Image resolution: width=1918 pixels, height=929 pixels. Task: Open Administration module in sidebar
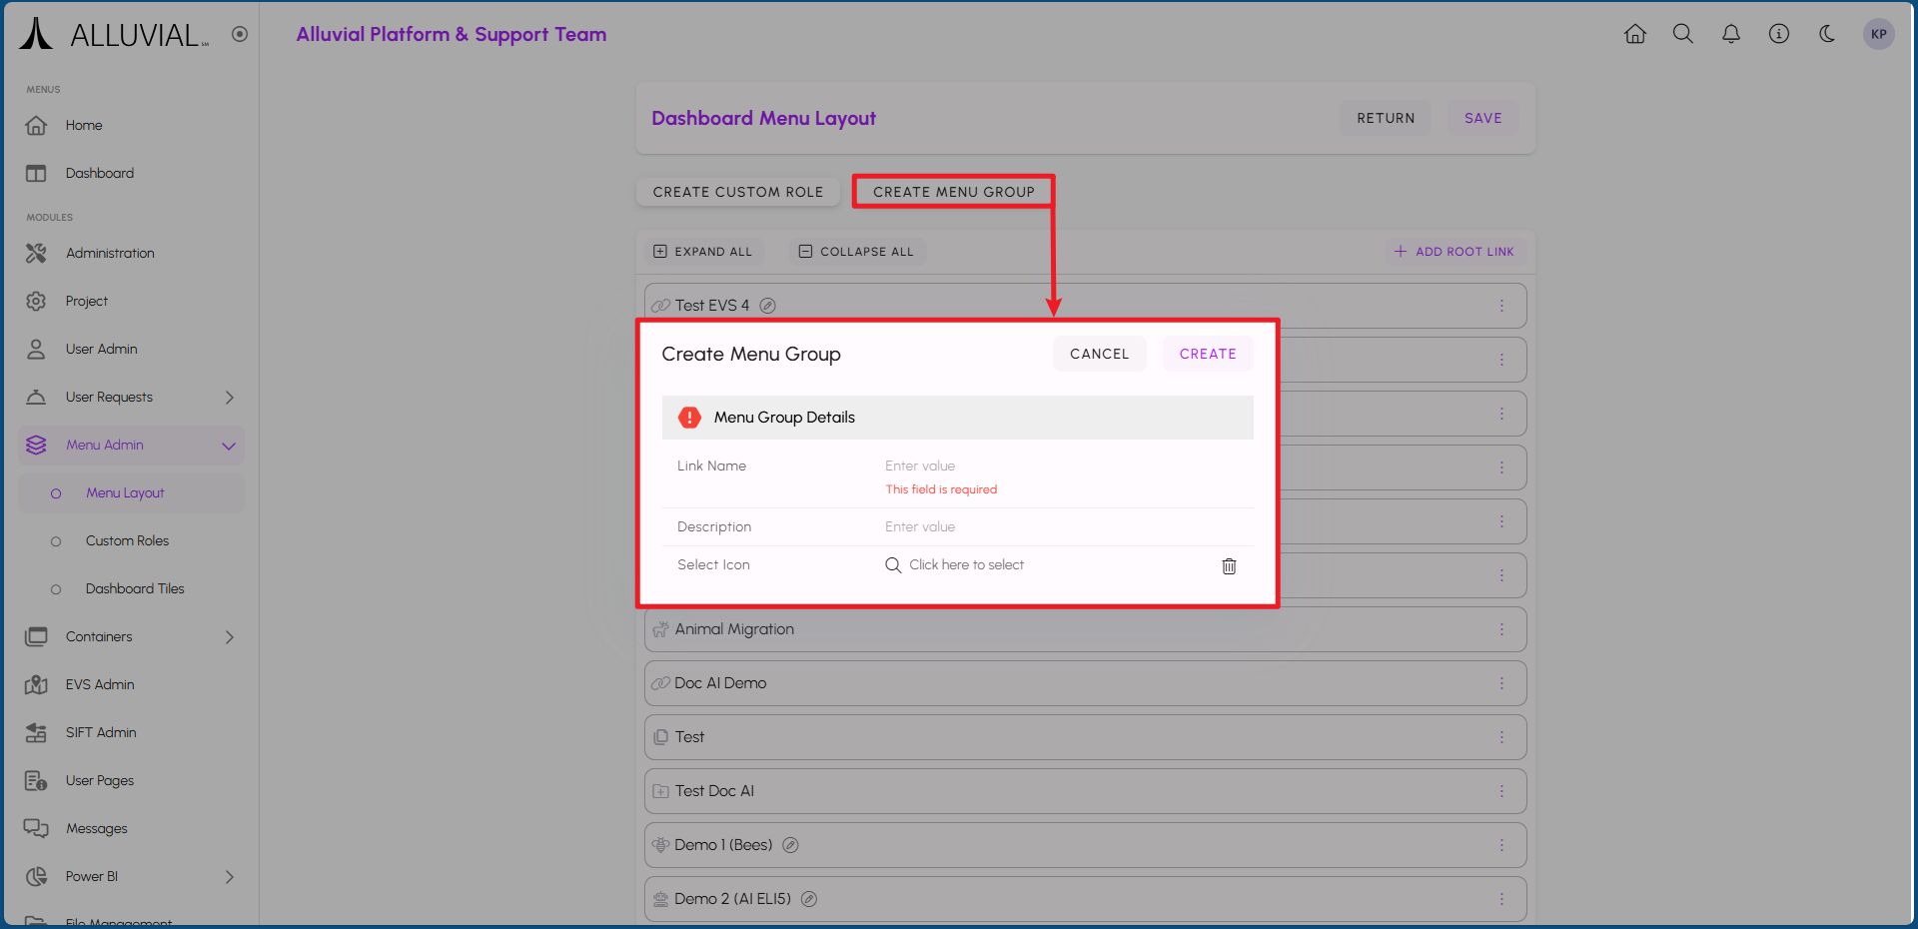(110, 254)
